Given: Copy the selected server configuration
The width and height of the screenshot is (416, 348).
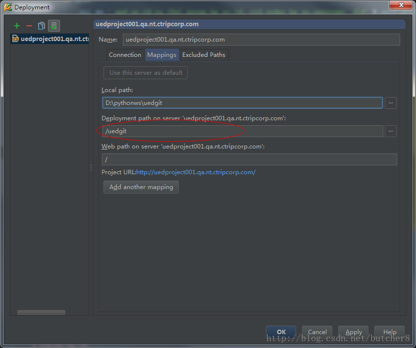Looking at the screenshot, I should (42, 26).
